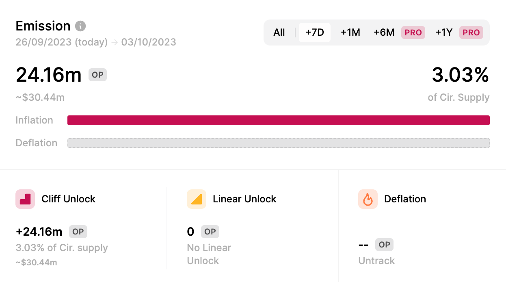This screenshot has height=282, width=506.
Task: Click the OP badge beside +24.16m
Action: (x=78, y=232)
